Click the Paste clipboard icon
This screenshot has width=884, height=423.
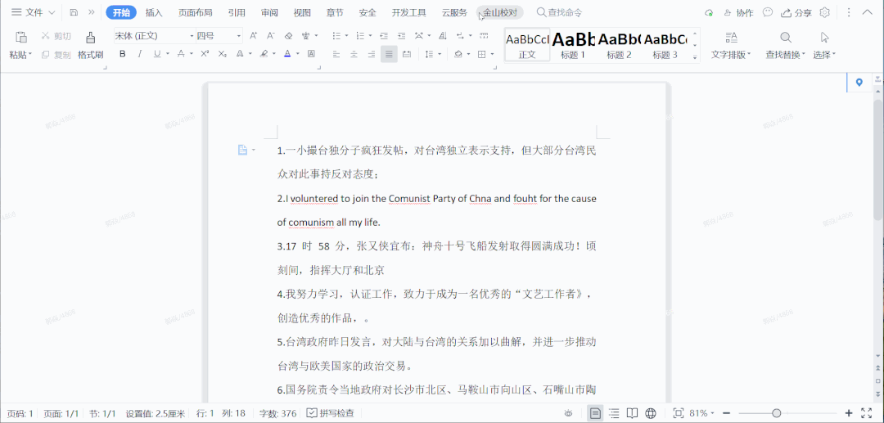coord(20,37)
